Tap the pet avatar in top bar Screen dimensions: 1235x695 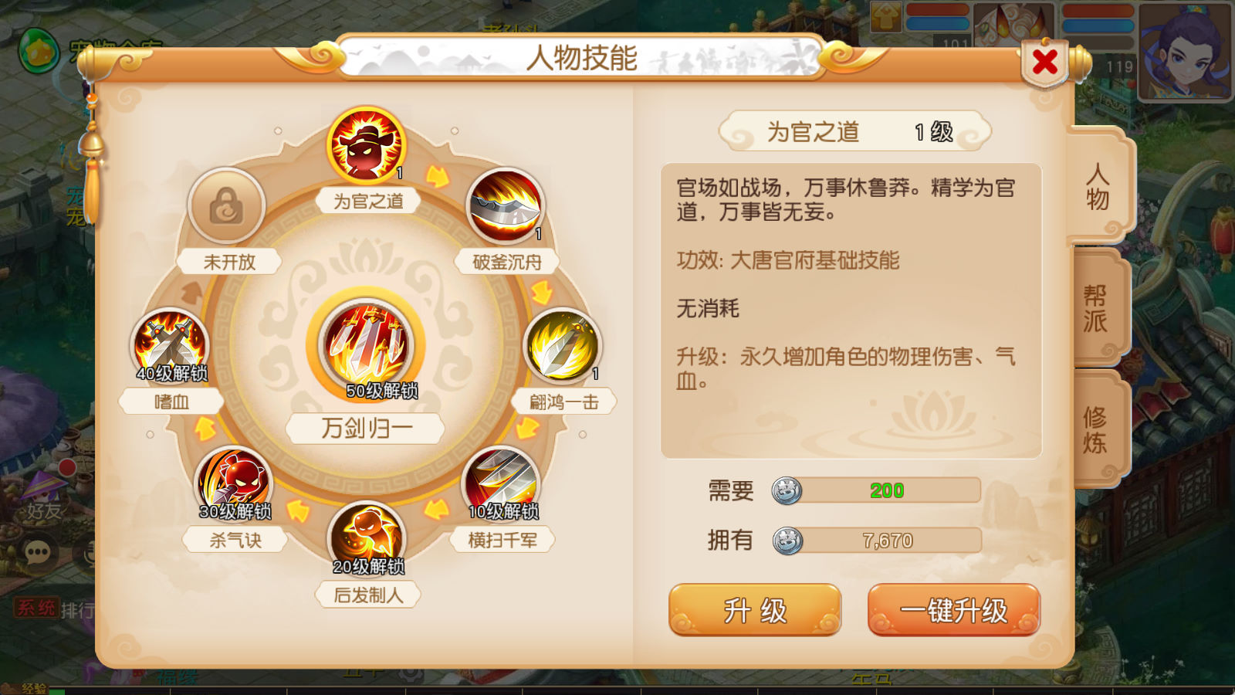(x=1013, y=25)
